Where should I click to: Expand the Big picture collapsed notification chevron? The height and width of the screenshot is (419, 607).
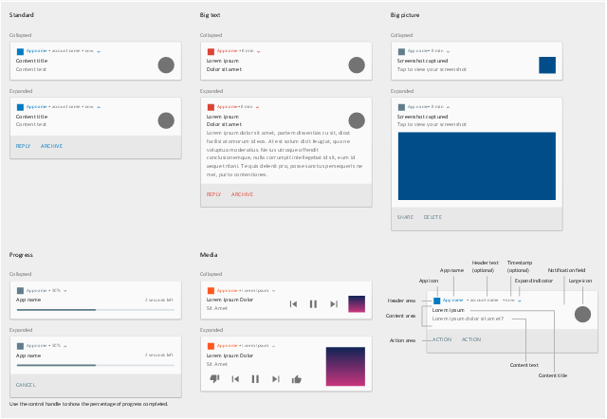pyautogui.click(x=448, y=51)
